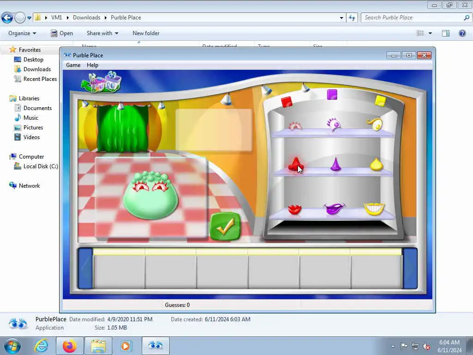This screenshot has height=355, width=473.
Task: Pick the purple eyes on the top shelf
Action: click(x=334, y=124)
